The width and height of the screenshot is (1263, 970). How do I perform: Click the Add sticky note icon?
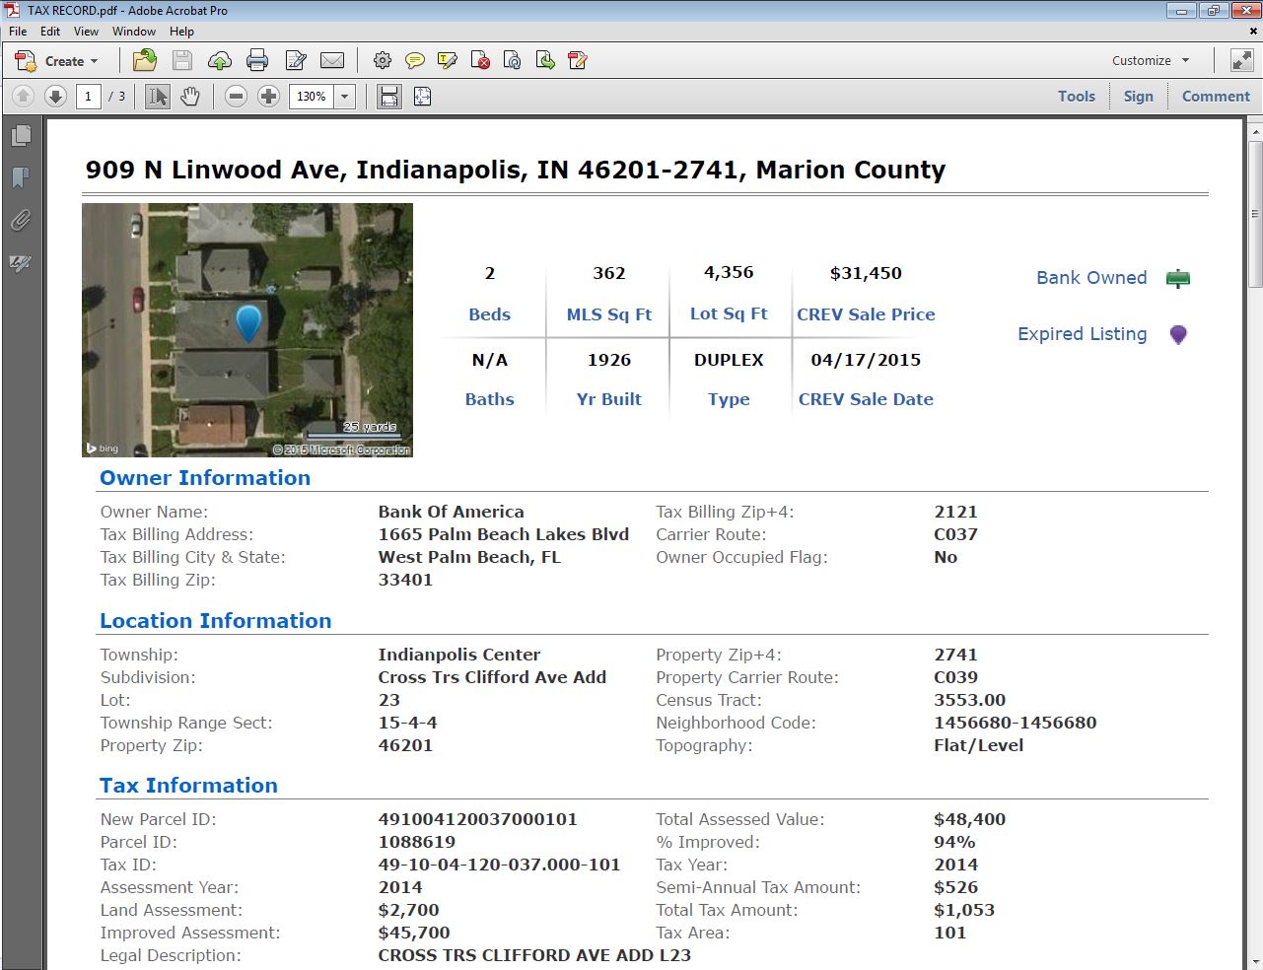point(415,61)
